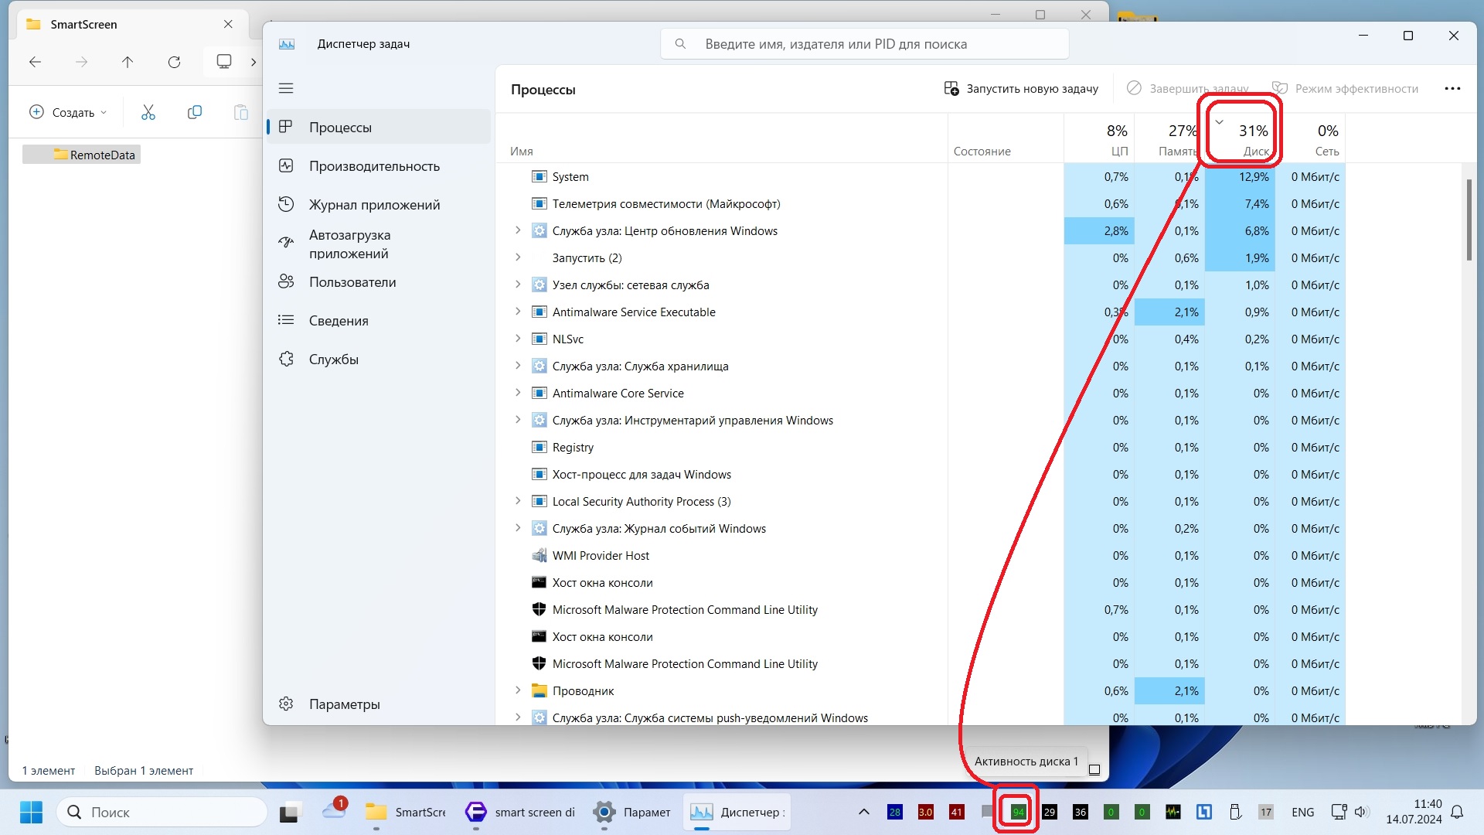The height and width of the screenshot is (835, 1484).
Task: Click the USB safely remove tray icon
Action: tap(1235, 812)
